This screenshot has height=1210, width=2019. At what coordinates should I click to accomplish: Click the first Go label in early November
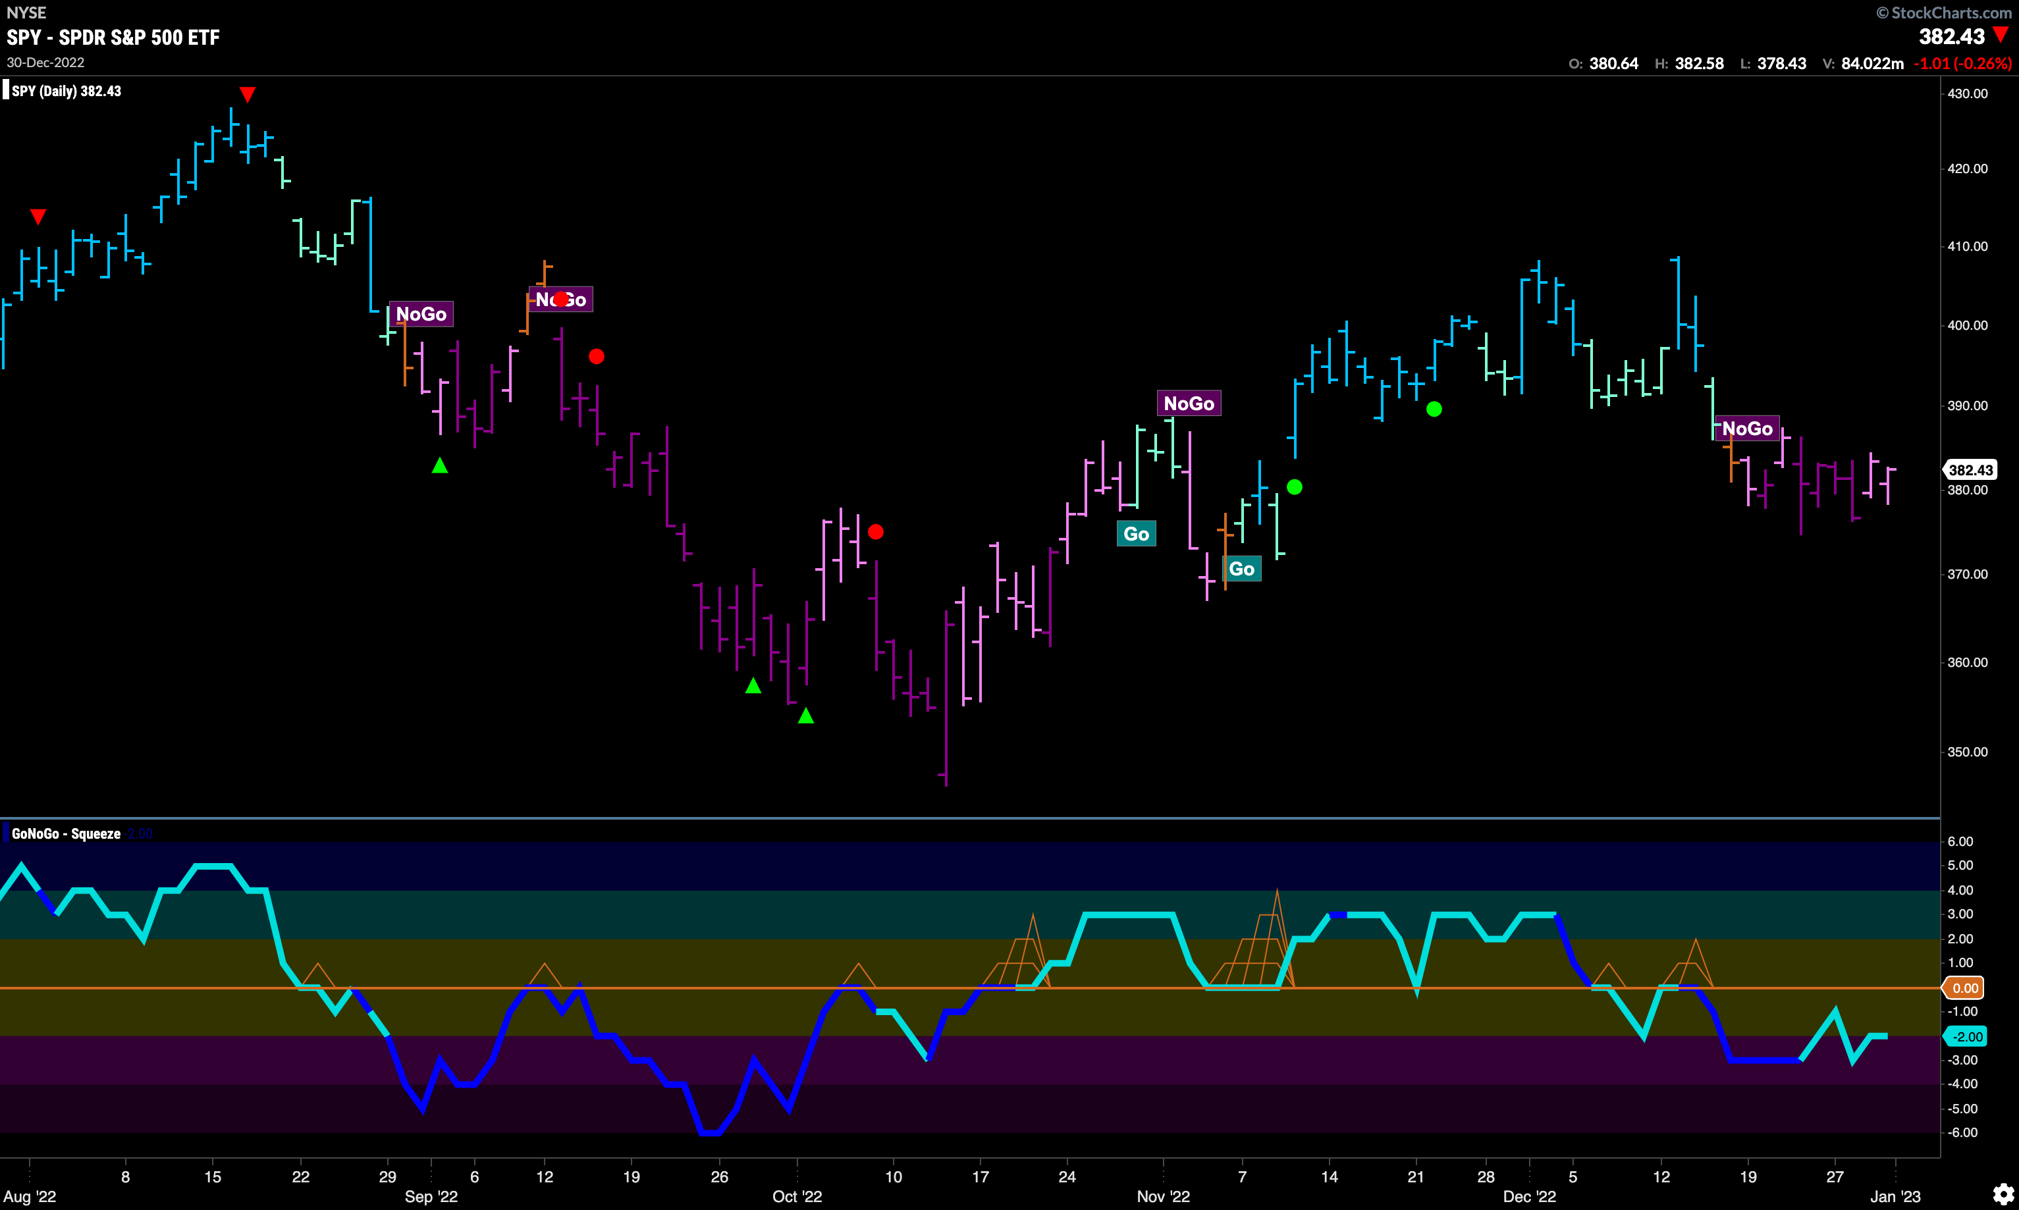coord(1136,534)
